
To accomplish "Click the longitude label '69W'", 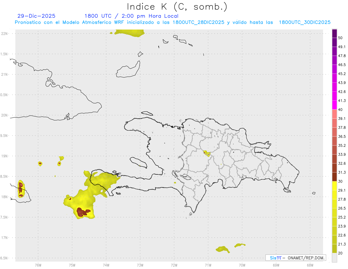I will click(276, 265).
